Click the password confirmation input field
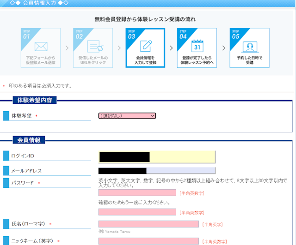Image resolution: width=296 pixels, height=245 pixels. pos(137,212)
